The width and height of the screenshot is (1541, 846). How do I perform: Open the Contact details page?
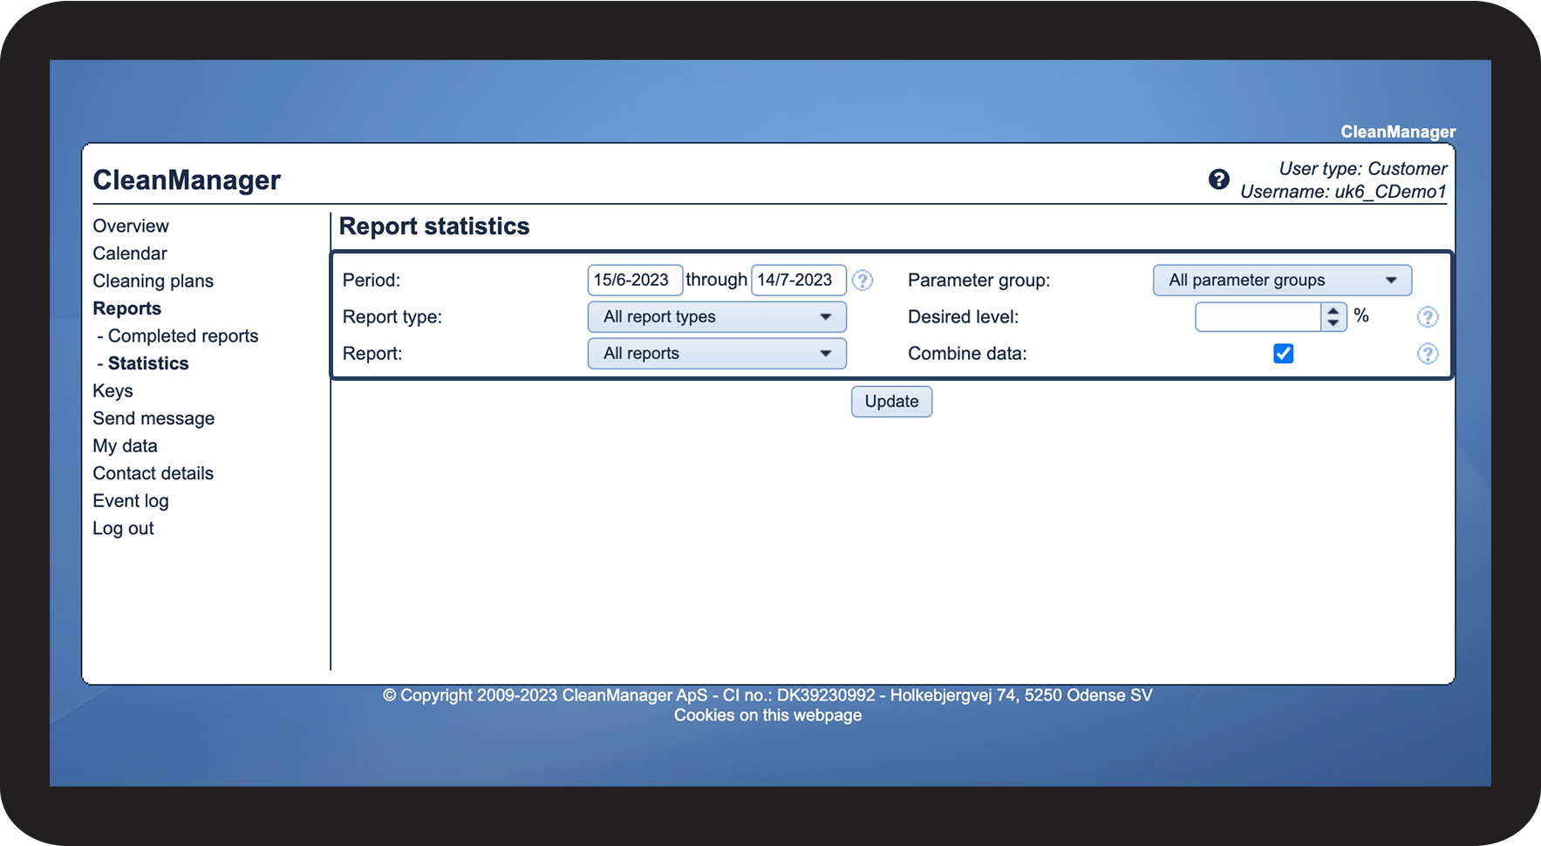153,474
